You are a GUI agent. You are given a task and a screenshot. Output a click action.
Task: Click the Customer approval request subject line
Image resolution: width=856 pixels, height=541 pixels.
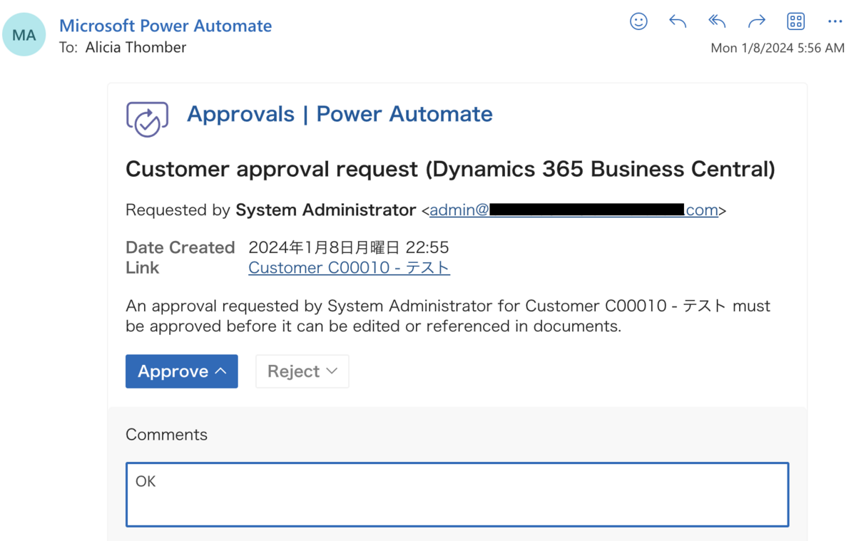click(449, 169)
